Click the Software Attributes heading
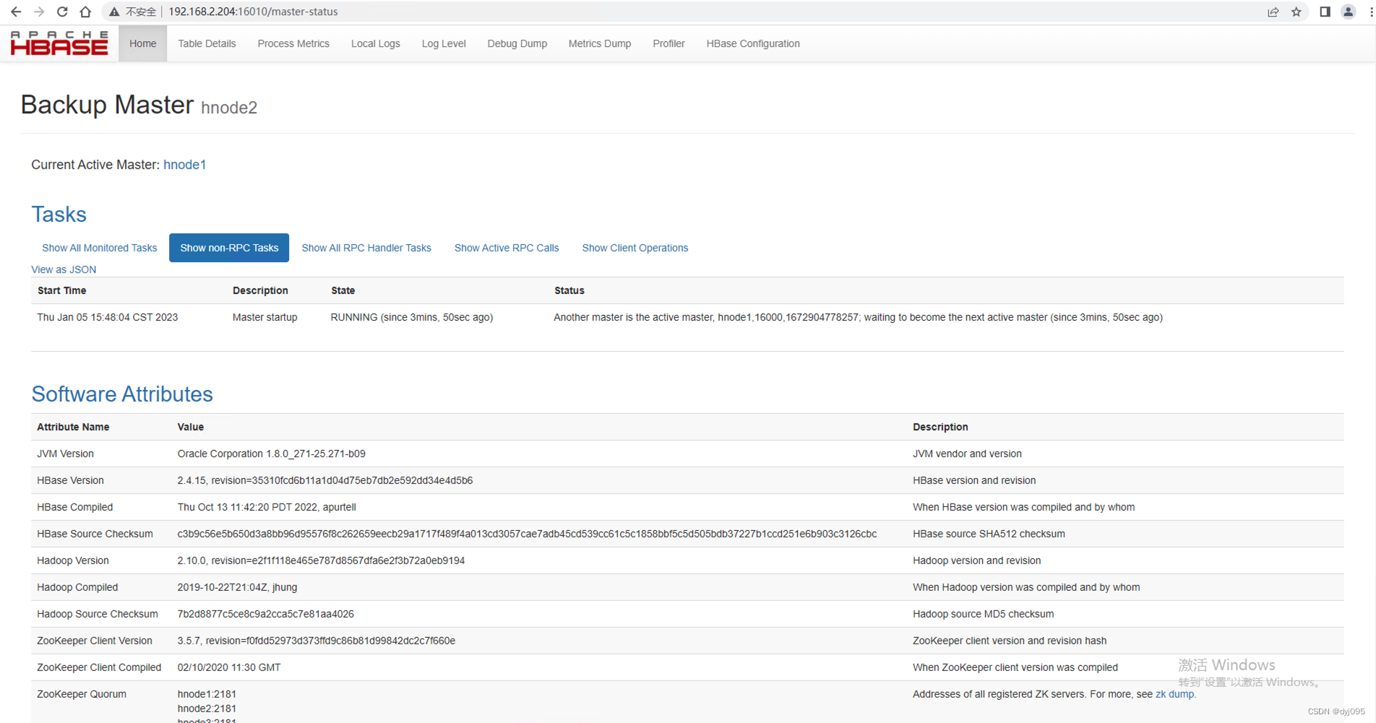This screenshot has height=723, width=1376. [x=122, y=394]
